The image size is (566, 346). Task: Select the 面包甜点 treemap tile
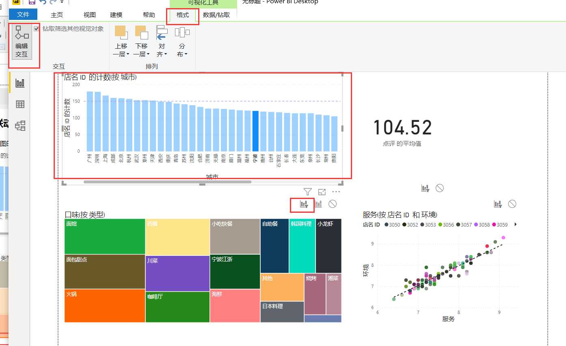click(105, 272)
